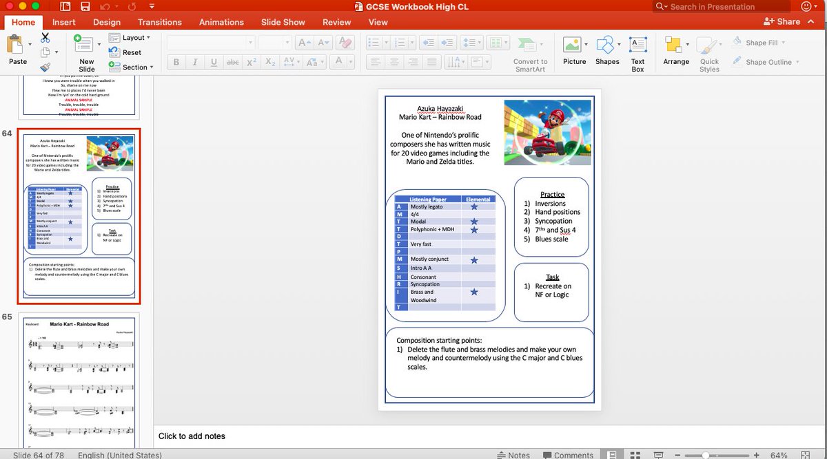Expand the font size combo box
827x459 pixels.
tap(287, 43)
